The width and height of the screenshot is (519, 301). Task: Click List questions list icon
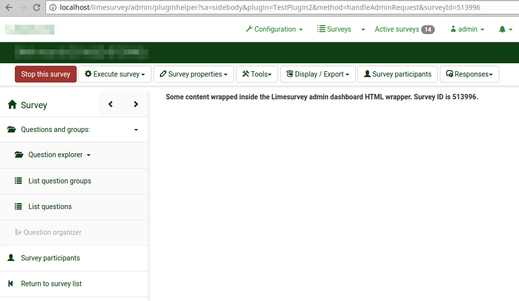coord(18,207)
